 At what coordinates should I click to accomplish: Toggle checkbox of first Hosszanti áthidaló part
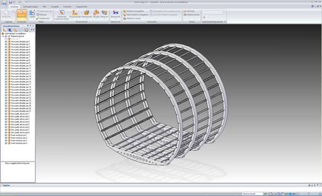[6, 41]
